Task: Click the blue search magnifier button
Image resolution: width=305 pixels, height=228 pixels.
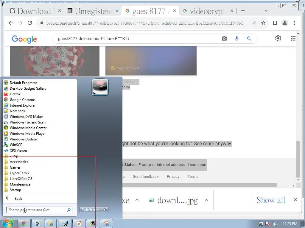Action: click(249, 39)
